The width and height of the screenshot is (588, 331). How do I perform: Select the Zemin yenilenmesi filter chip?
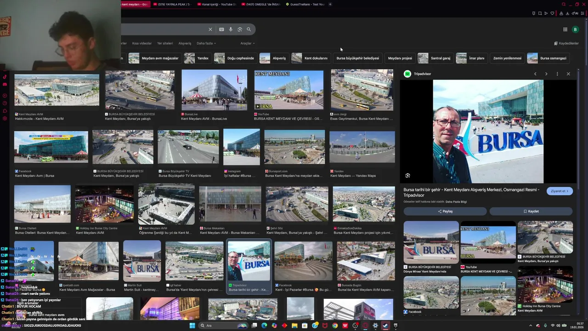pos(507,58)
